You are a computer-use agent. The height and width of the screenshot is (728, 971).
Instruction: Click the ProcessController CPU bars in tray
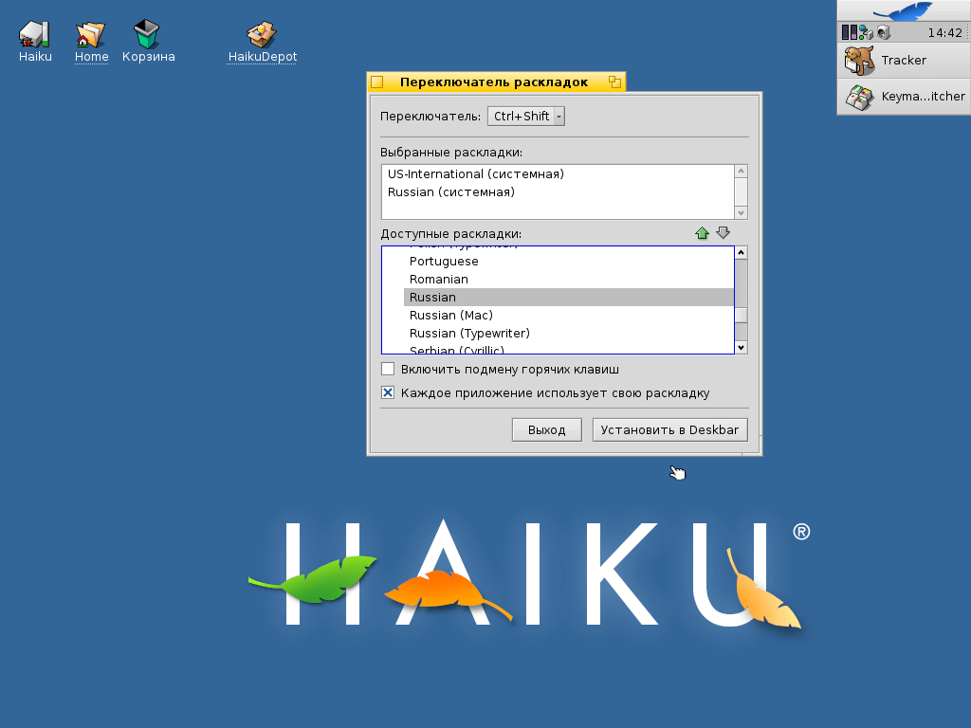click(x=849, y=32)
